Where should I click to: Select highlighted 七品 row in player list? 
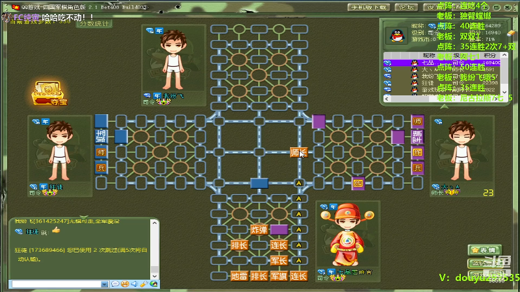click(442, 62)
